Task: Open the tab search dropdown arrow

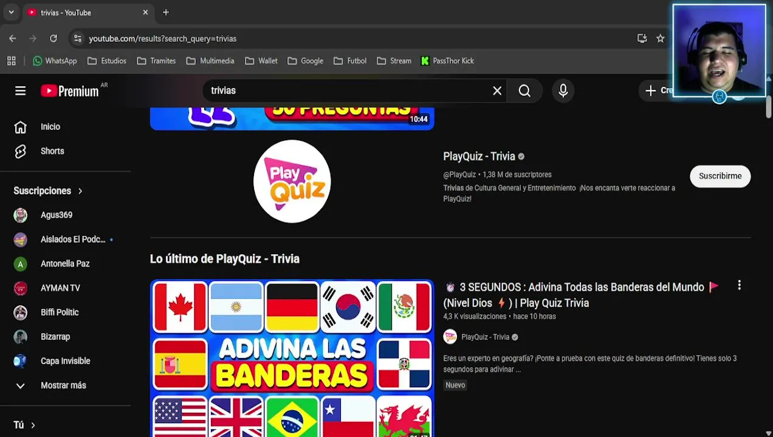Action: 11,12
